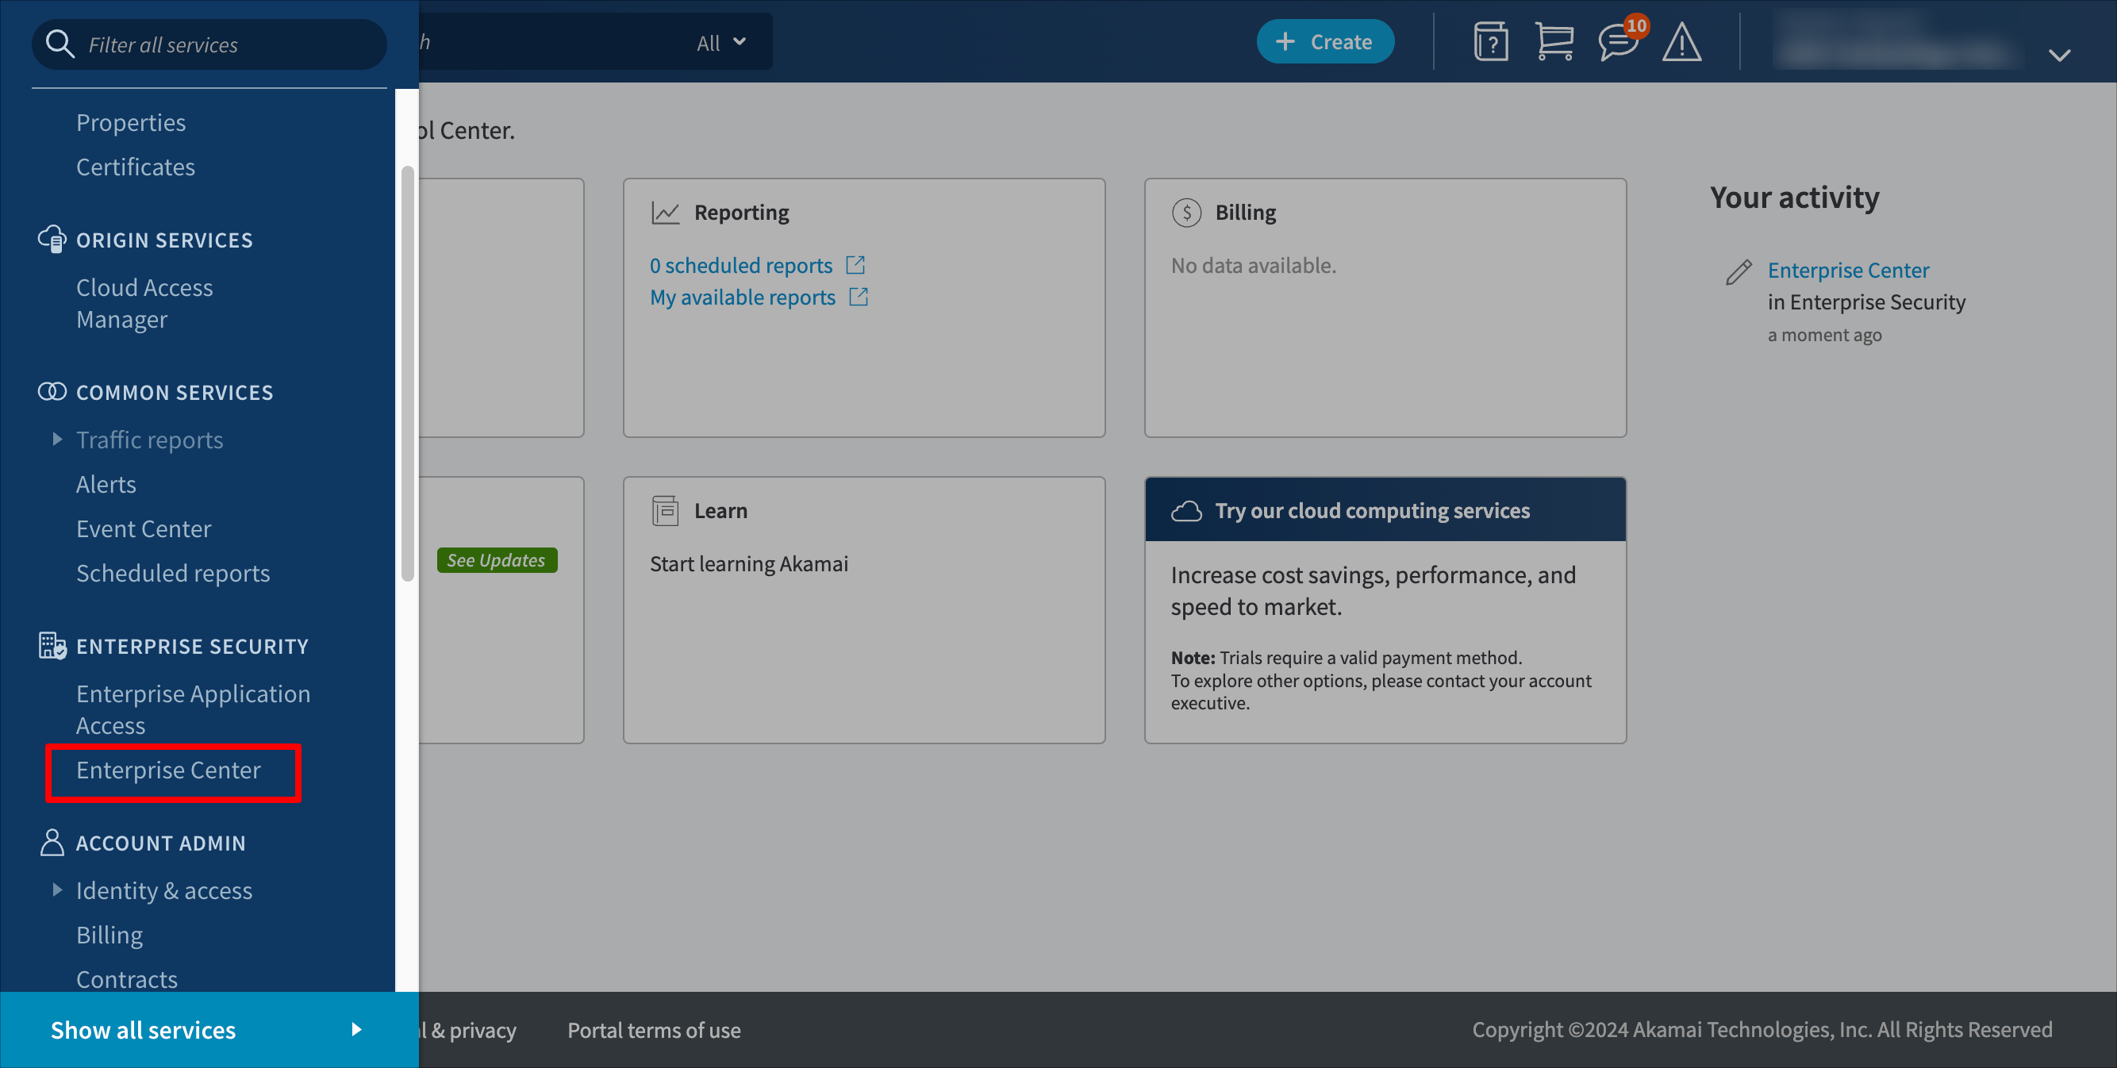
Task: Click the sidebar vertical scrollbar
Action: [407, 374]
